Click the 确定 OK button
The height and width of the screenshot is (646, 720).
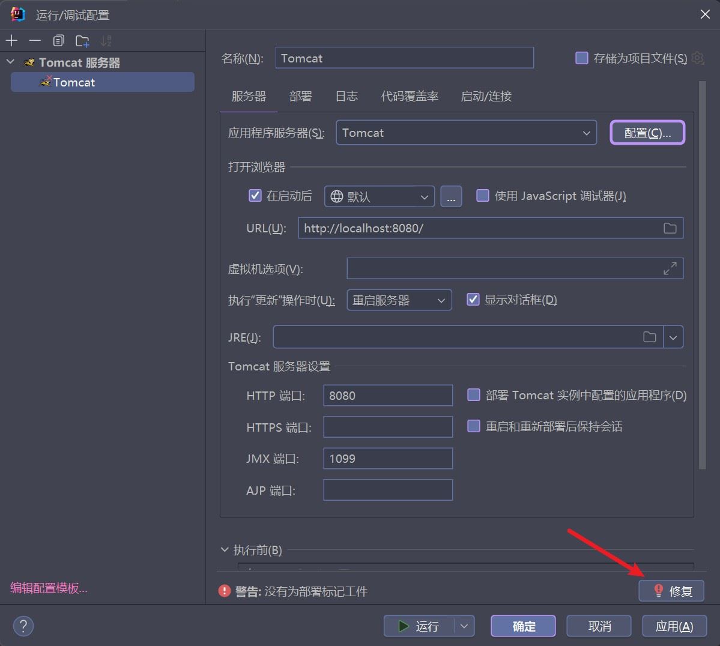pyautogui.click(x=524, y=626)
